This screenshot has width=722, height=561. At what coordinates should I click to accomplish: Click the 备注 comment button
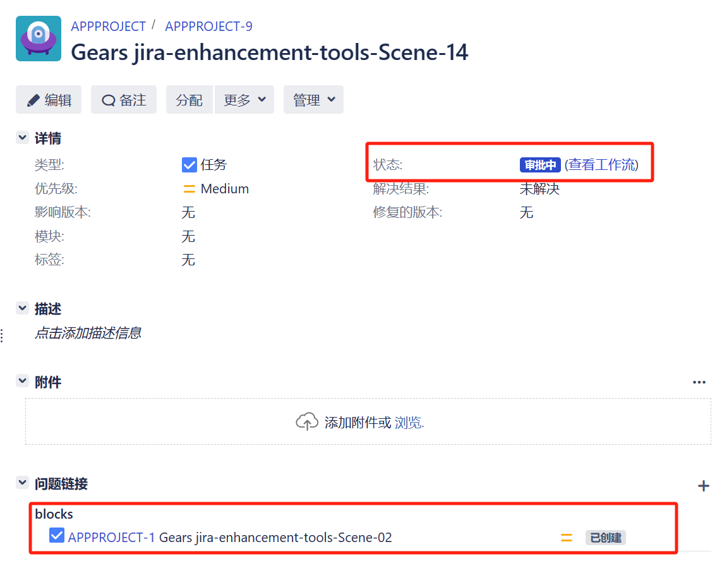click(124, 100)
